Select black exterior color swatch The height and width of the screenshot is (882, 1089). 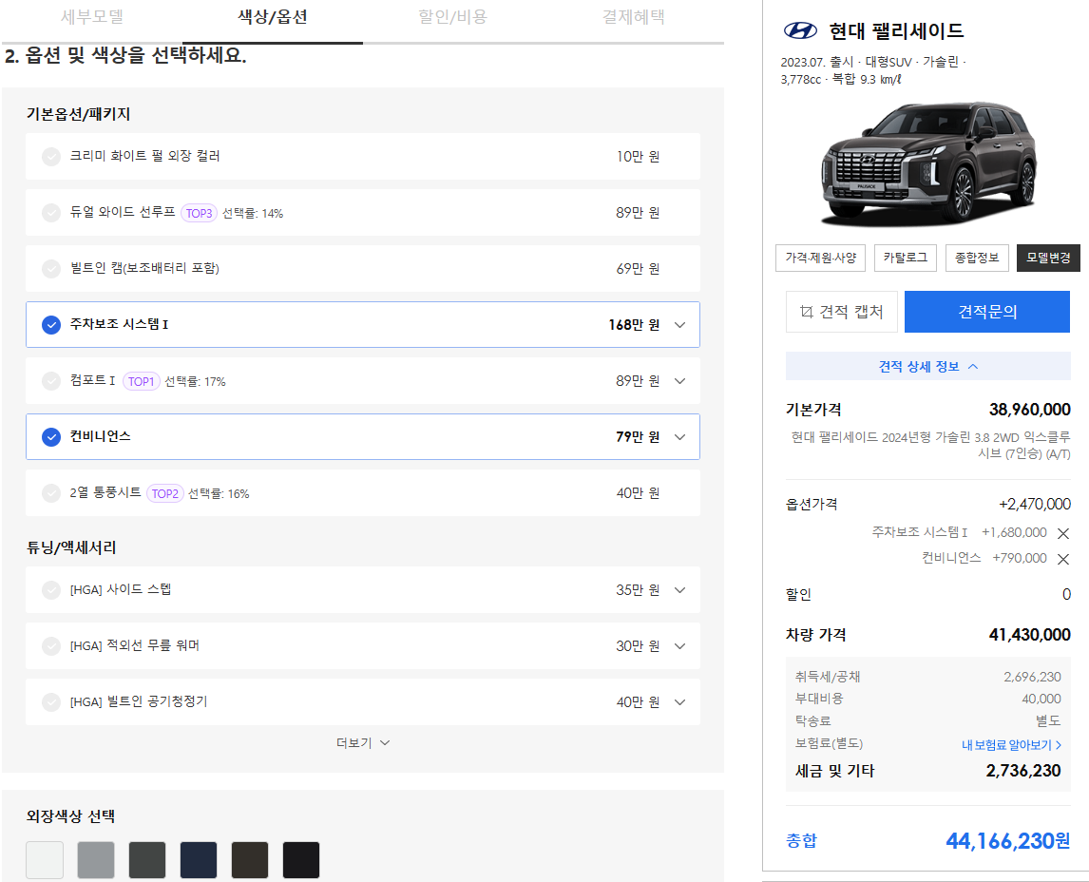(301, 860)
